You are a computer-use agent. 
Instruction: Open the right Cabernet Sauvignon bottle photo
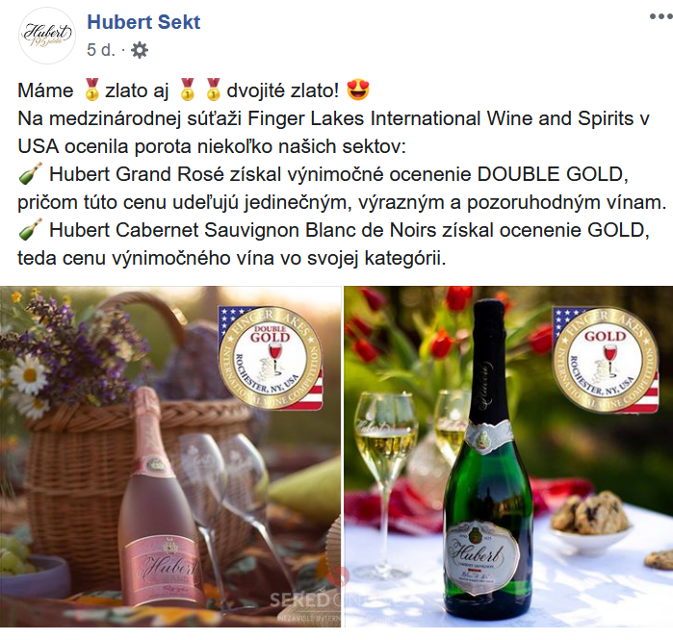pyautogui.click(x=508, y=456)
